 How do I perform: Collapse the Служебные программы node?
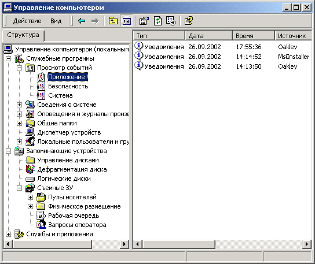[8, 58]
